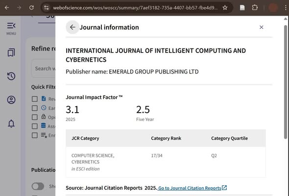The image size is (289, 196).
Task: Click the back arrow beside Journal information
Action: [72, 27]
